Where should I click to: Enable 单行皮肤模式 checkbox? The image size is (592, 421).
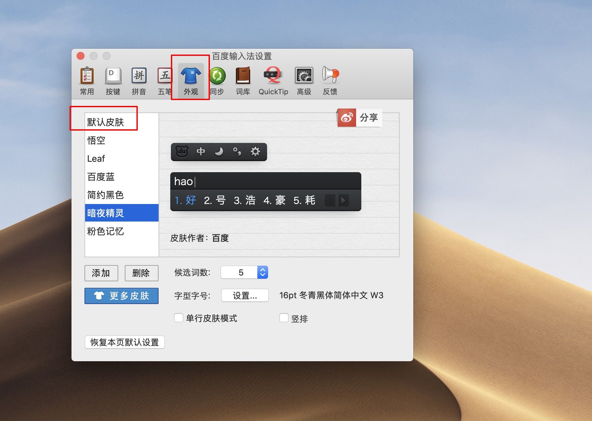(x=179, y=318)
